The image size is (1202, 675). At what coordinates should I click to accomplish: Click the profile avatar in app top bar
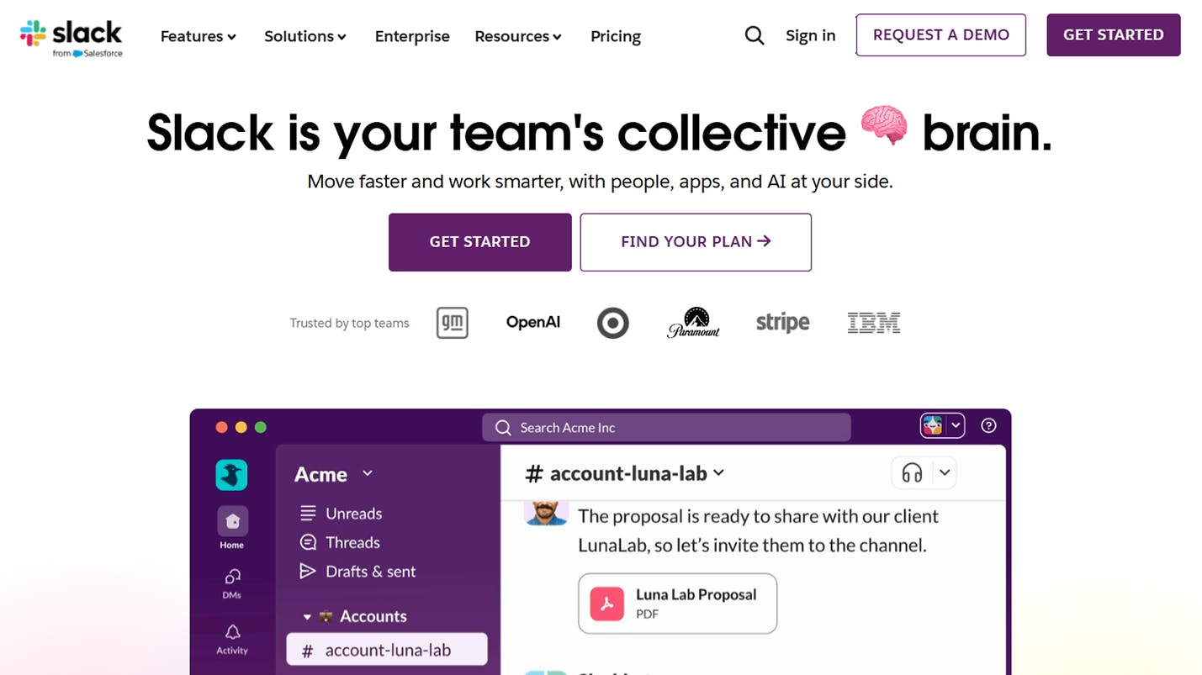pyautogui.click(x=932, y=426)
